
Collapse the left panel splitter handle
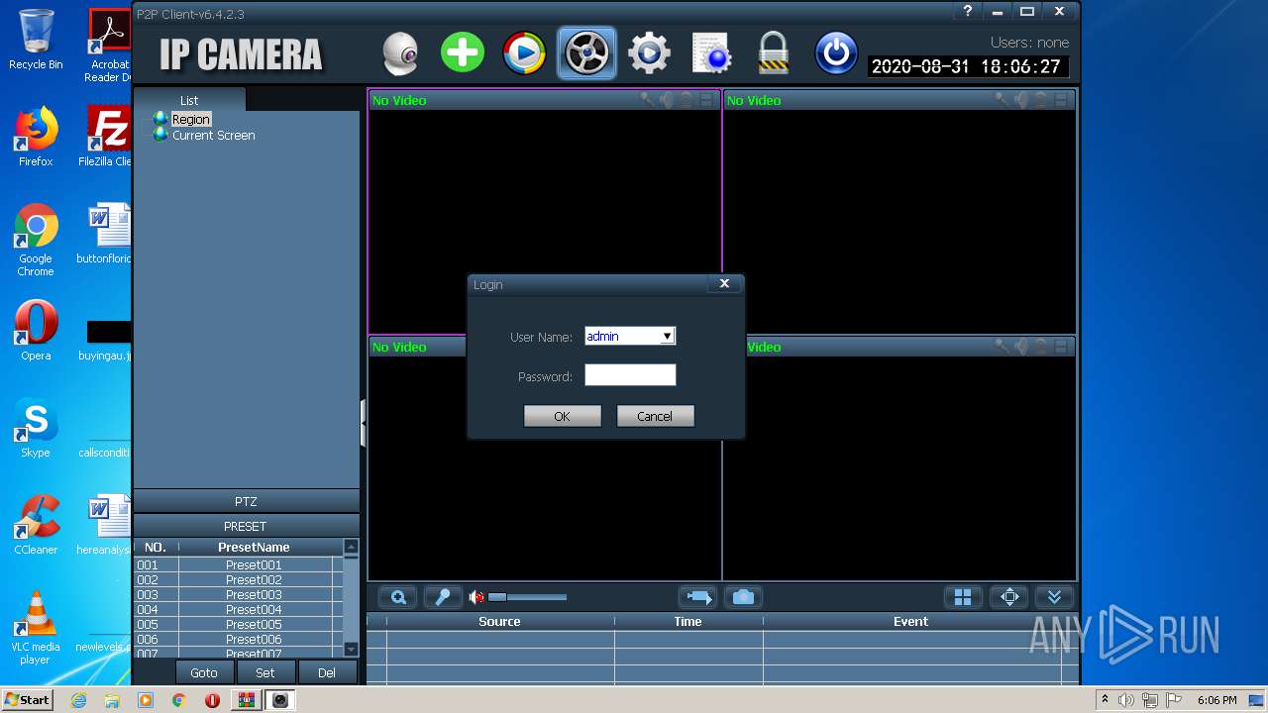point(364,423)
